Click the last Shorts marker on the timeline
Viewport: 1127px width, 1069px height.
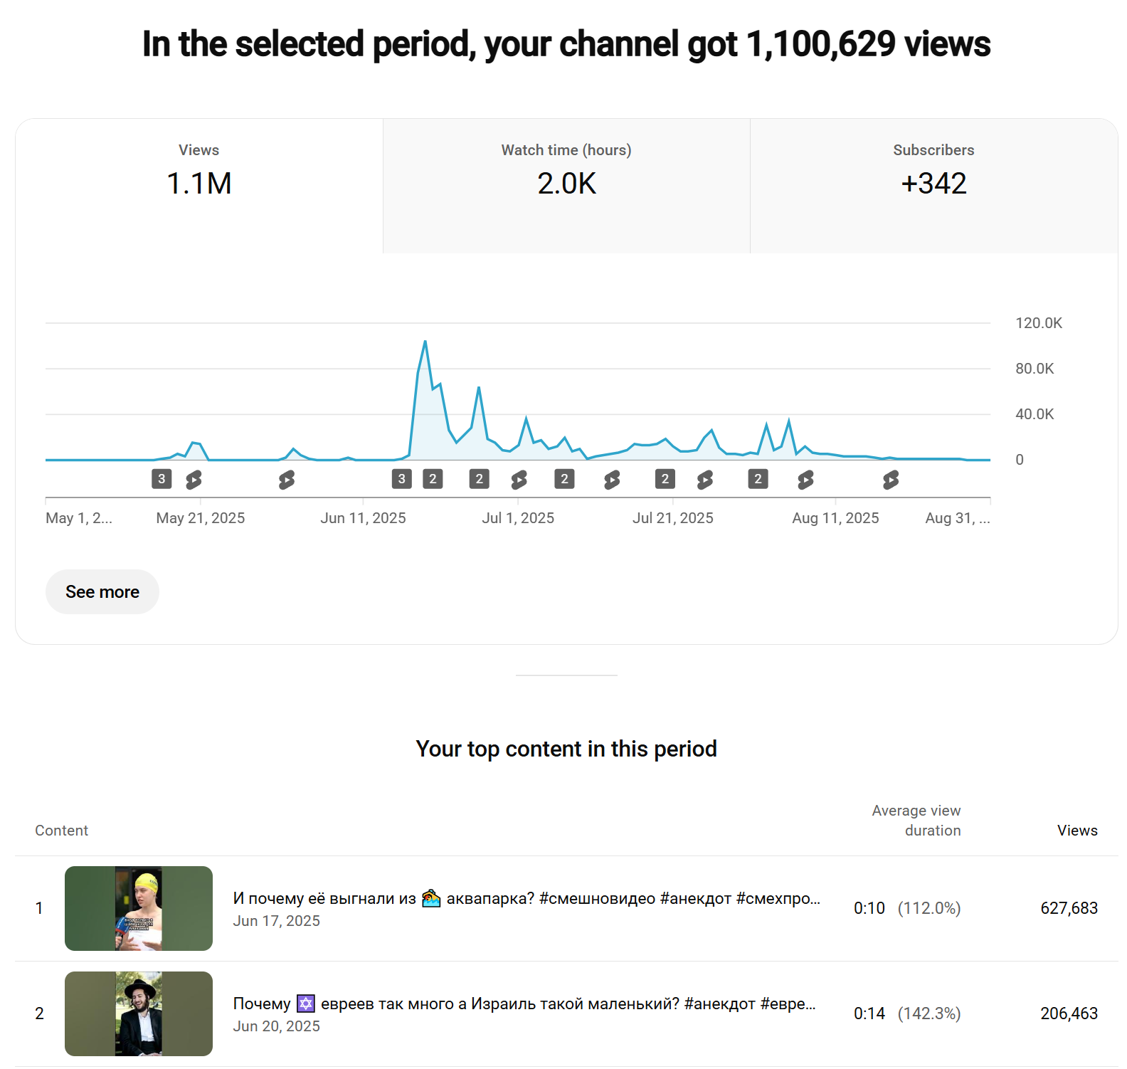tap(891, 480)
